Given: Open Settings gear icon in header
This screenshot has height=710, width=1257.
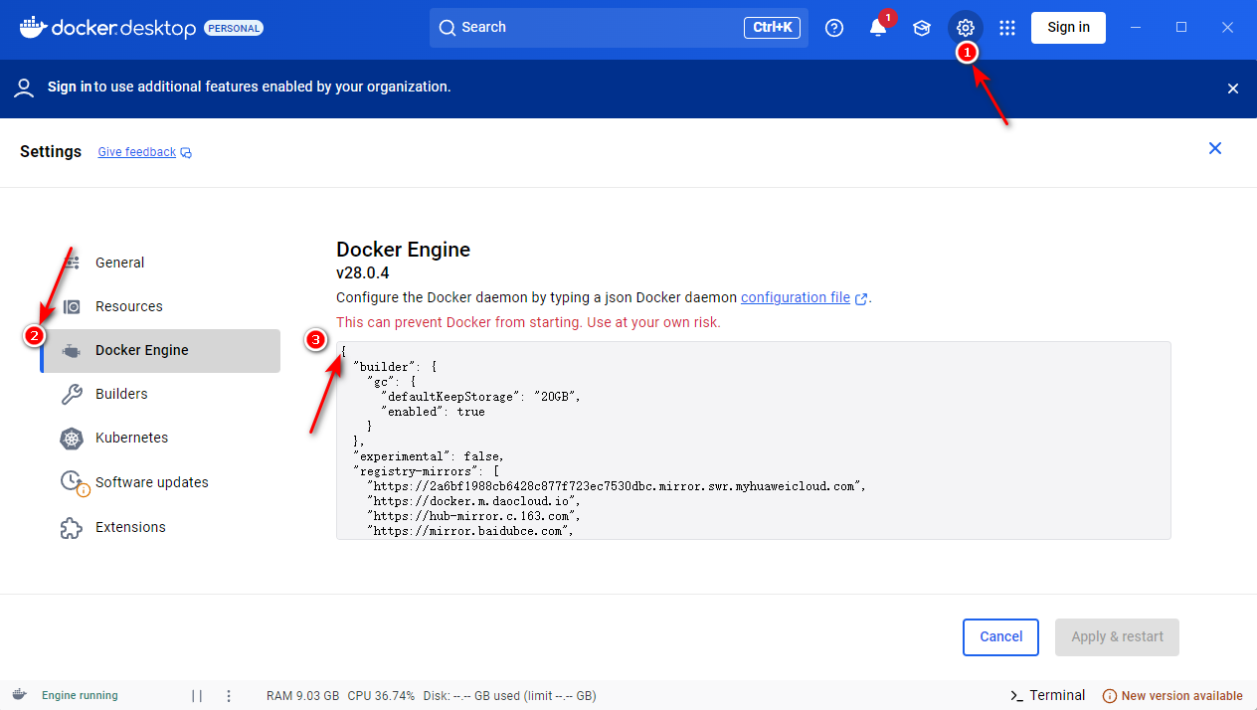Looking at the screenshot, I should tap(965, 28).
